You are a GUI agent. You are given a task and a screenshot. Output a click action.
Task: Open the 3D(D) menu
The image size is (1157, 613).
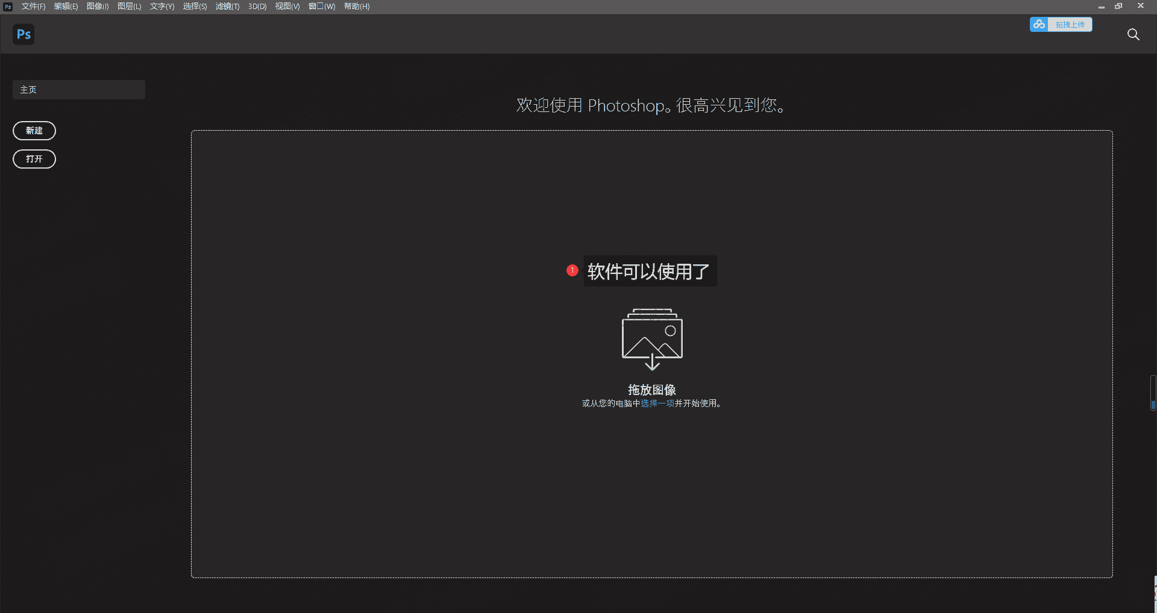click(x=257, y=7)
